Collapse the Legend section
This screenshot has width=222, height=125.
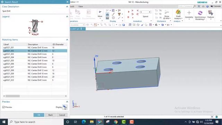pos(67,17)
